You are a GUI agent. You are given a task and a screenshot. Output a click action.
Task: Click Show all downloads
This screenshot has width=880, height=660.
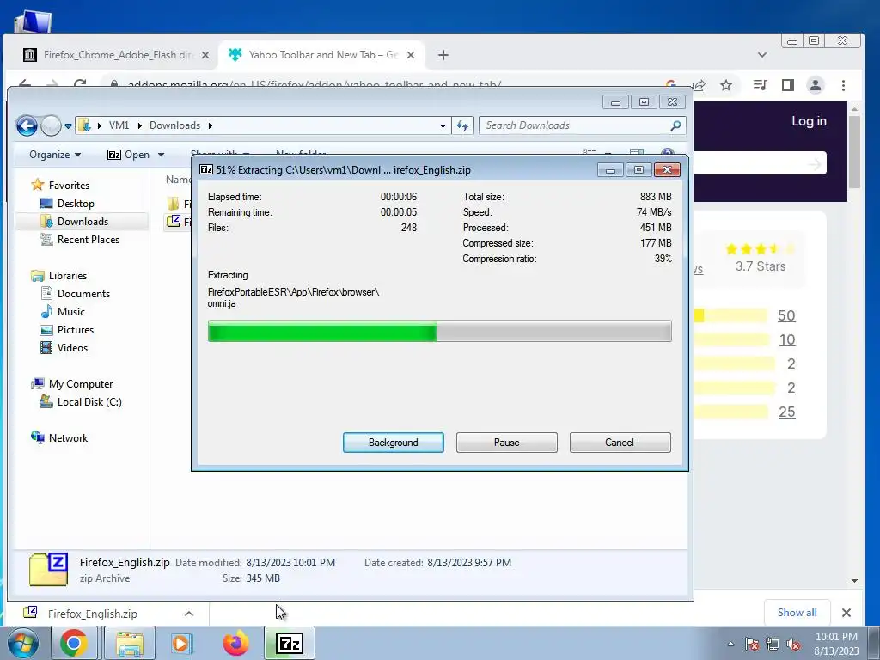tap(797, 612)
